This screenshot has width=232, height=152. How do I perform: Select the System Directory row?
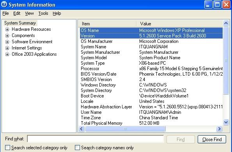point(151,90)
